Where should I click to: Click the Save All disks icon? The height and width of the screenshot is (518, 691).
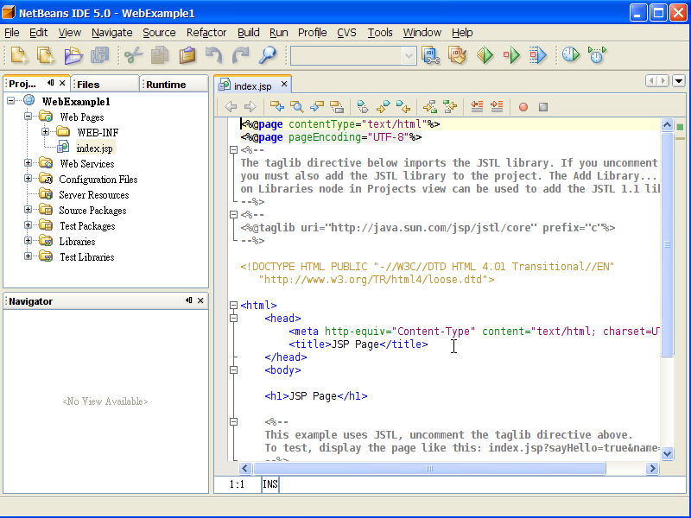[x=100, y=55]
